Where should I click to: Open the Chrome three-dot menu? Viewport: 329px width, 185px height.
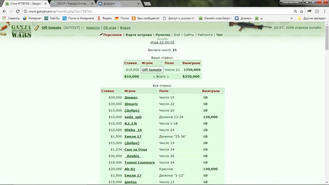click(325, 11)
